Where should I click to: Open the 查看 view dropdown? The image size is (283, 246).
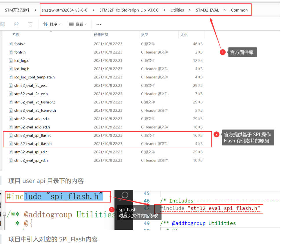[x=78, y=24]
